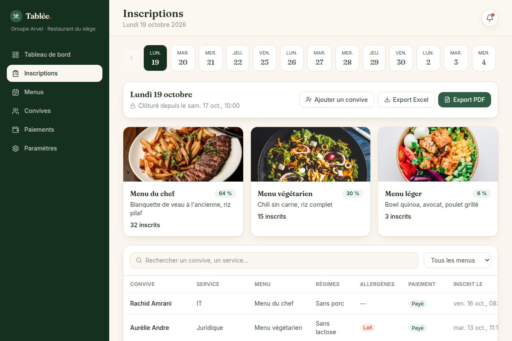This screenshot has height=341, width=512.
Task: Click the document icon in Export PDF
Action: [448, 100]
